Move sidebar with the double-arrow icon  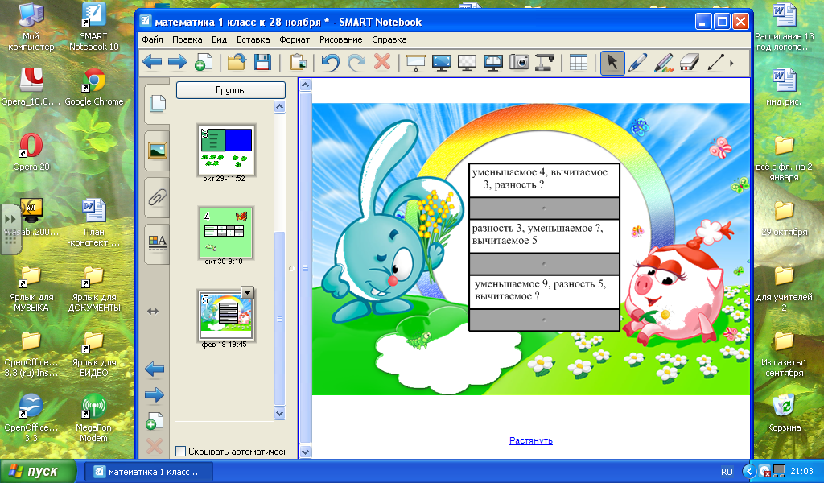(153, 312)
